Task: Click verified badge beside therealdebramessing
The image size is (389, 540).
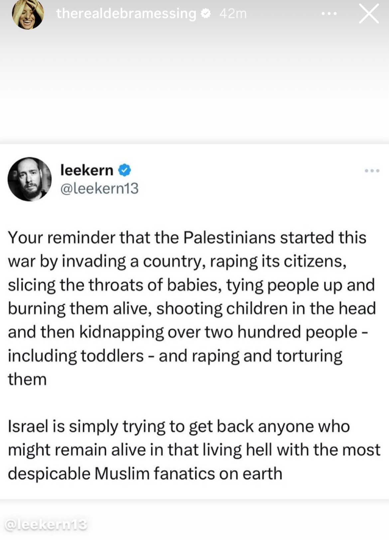Action: point(206,14)
